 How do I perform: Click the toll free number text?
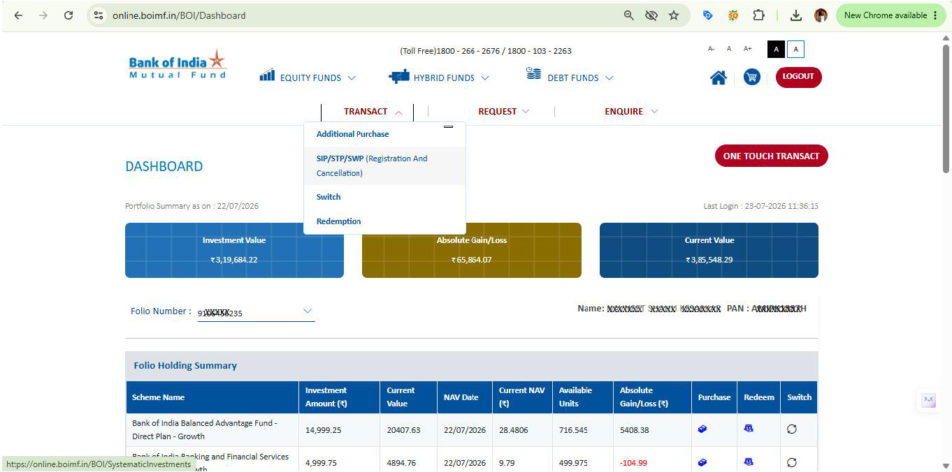point(486,51)
